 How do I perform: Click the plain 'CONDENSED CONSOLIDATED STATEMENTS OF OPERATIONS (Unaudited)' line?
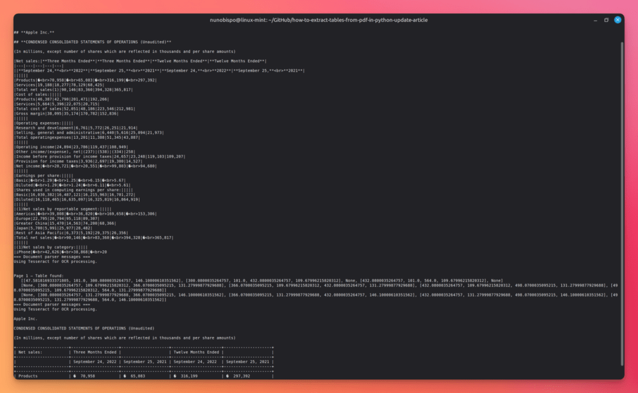coord(84,328)
